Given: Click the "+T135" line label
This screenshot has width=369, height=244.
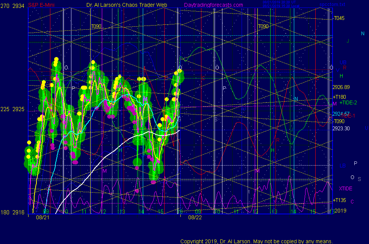Looking at the screenshot, I should [339, 200].
